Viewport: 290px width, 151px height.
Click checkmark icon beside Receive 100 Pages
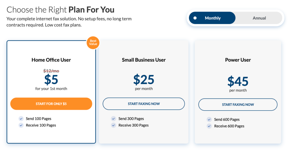click(x=21, y=125)
